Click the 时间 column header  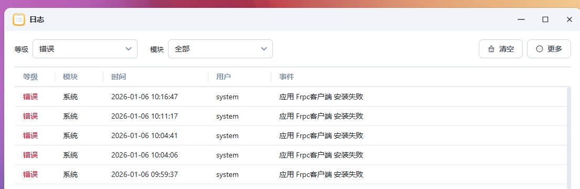coord(119,77)
